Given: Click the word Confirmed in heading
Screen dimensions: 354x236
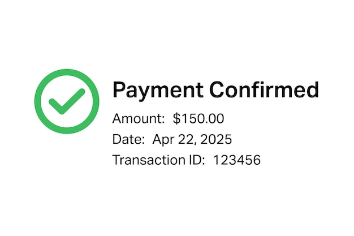Looking at the screenshot, I should point(264,89).
